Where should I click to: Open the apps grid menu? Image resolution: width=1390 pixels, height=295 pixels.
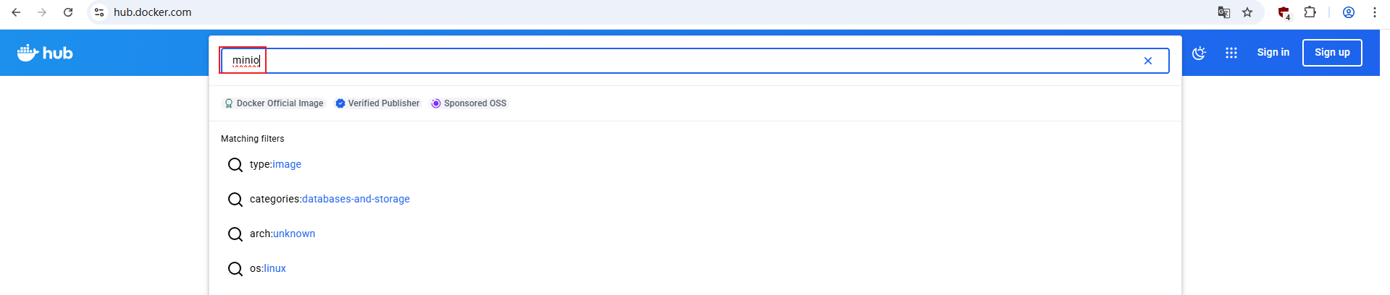click(x=1231, y=53)
